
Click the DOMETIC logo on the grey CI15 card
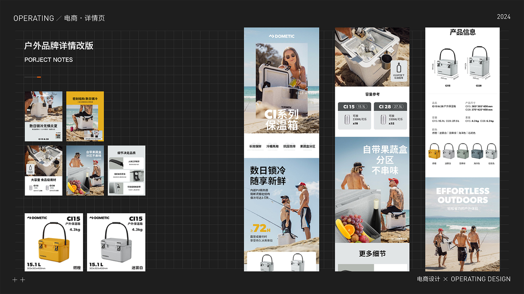[x=99, y=218]
